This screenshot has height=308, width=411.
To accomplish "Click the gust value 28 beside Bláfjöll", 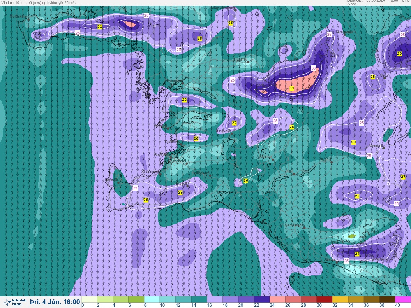I will point(180,192).
